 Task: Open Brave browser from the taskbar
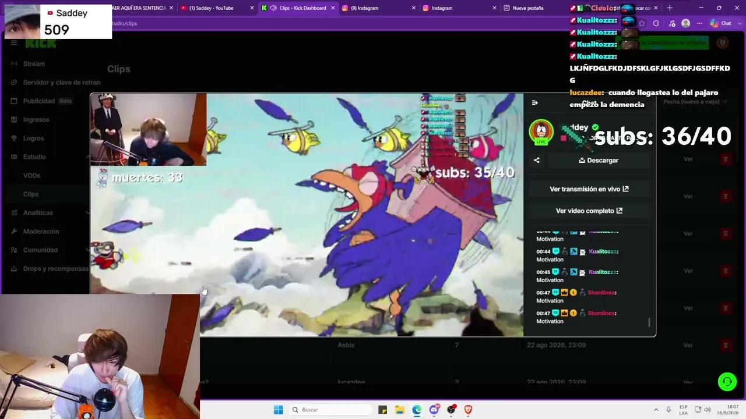click(468, 410)
